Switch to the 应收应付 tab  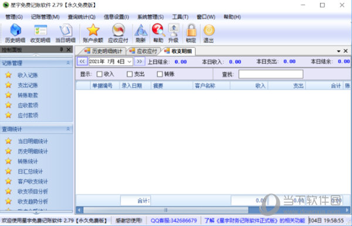144,51
